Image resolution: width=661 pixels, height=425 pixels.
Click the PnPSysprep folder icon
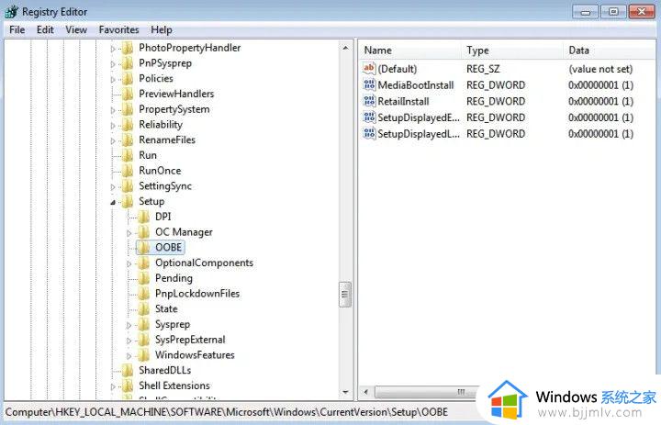(x=128, y=63)
